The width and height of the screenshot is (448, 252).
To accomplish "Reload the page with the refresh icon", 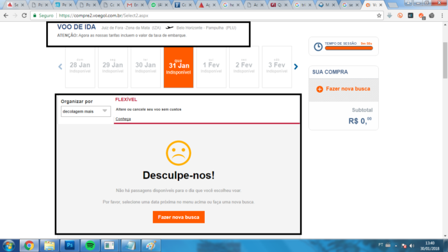I will click(24, 15).
